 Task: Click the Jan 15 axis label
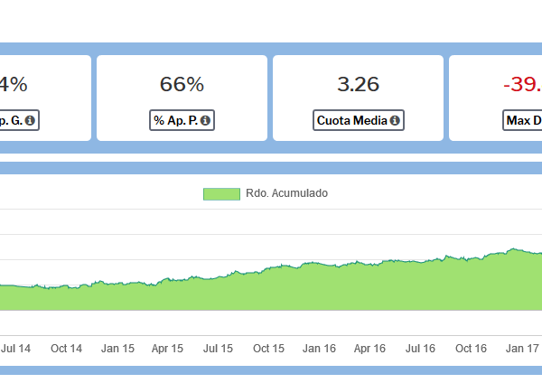point(117,347)
